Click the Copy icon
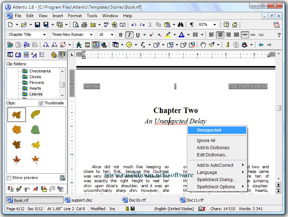 click(158, 24)
